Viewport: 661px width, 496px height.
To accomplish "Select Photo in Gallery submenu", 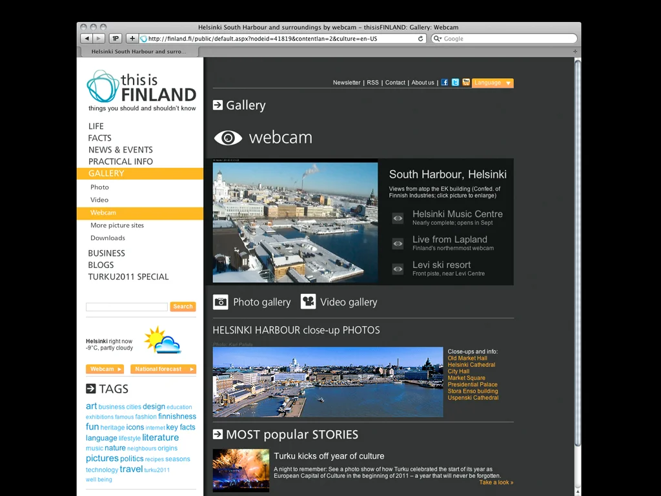I will [x=99, y=187].
